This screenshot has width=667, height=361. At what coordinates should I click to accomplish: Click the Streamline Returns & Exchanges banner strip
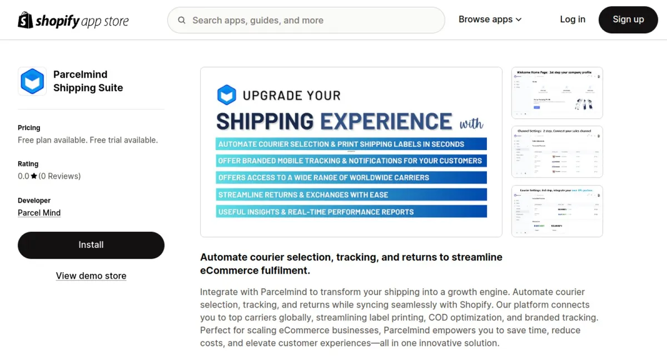351,194
